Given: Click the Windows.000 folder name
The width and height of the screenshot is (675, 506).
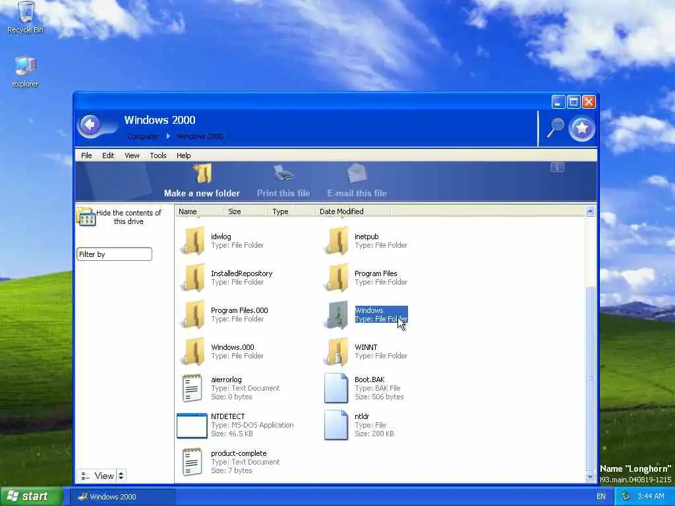Looking at the screenshot, I should point(233,347).
